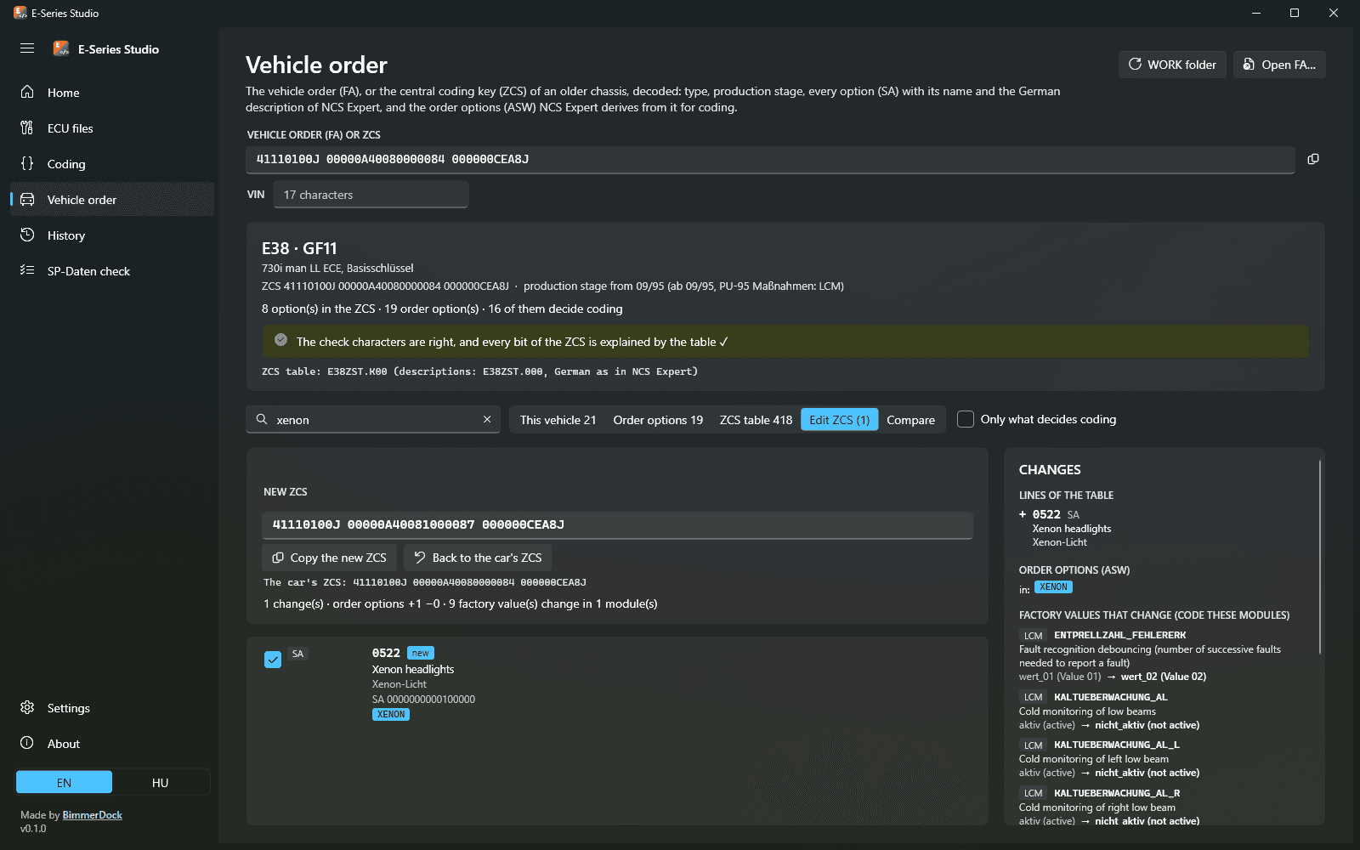The width and height of the screenshot is (1360, 850).
Task: Click Back to the car's ZCS
Action: [478, 558]
